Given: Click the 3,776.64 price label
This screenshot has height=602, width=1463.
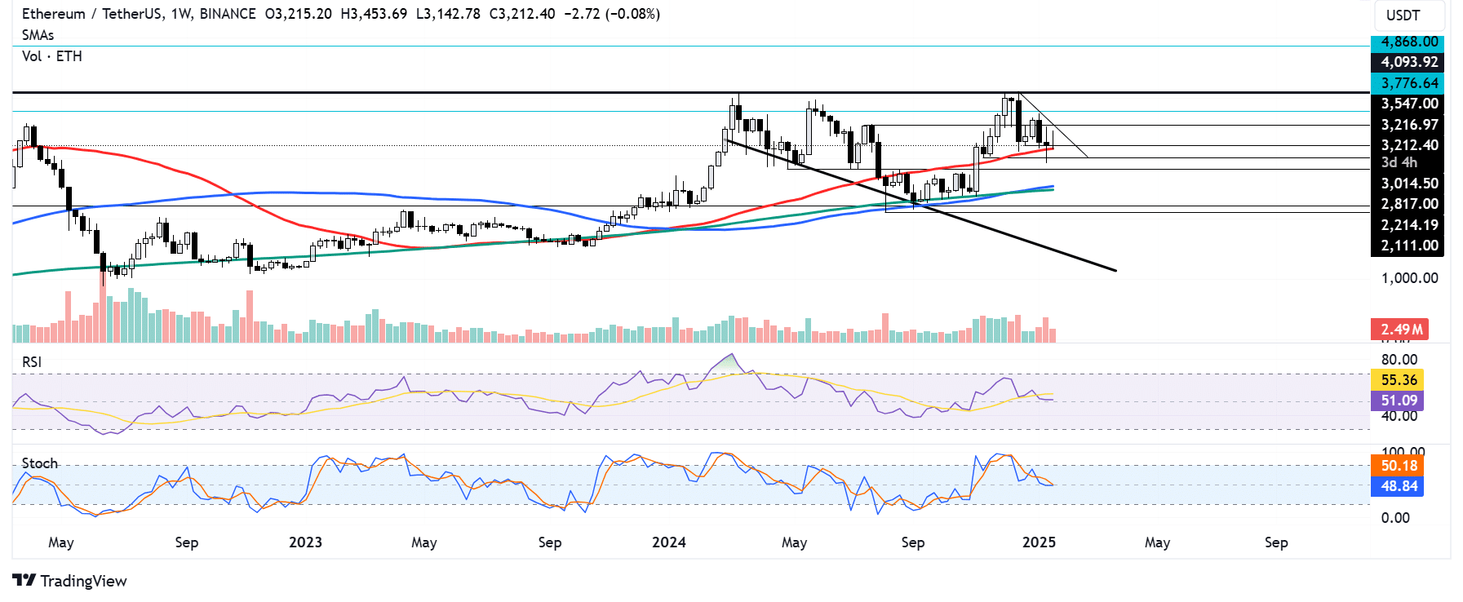Looking at the screenshot, I should pyautogui.click(x=1408, y=83).
